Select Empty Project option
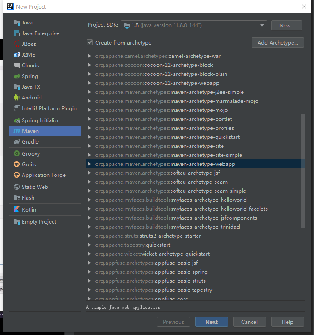This screenshot has width=314, height=335. tap(45, 222)
